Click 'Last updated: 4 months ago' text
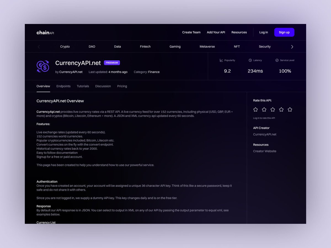 [108, 72]
